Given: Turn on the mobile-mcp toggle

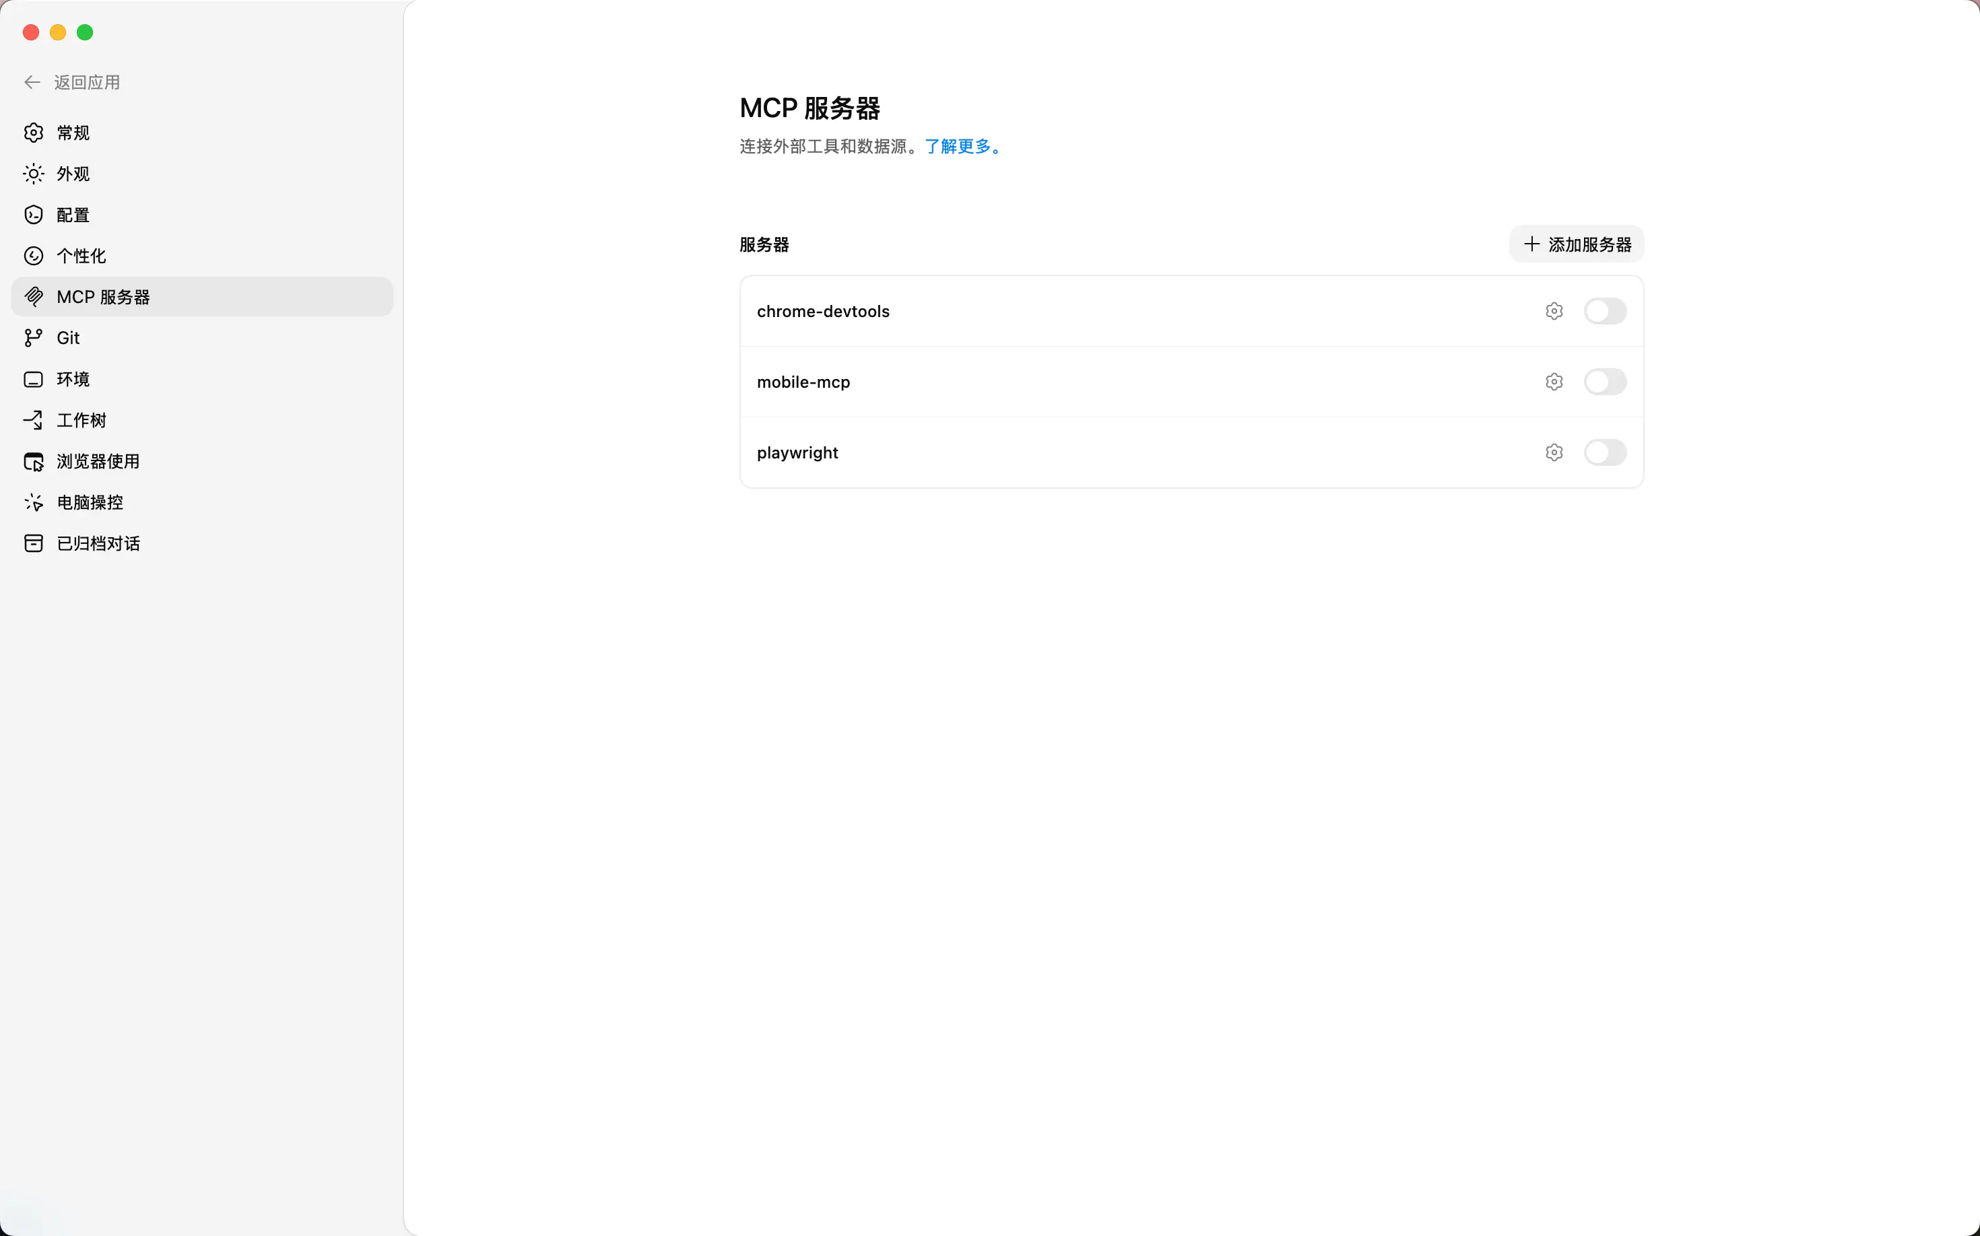Looking at the screenshot, I should 1605,382.
